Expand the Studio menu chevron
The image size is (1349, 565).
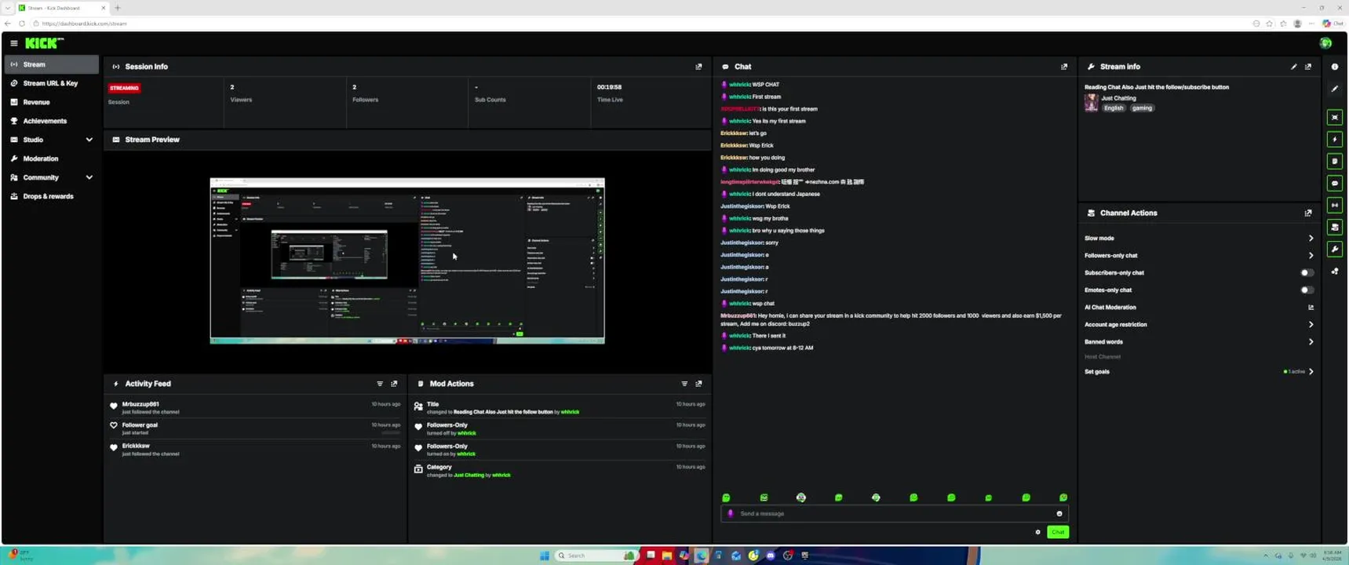point(89,140)
